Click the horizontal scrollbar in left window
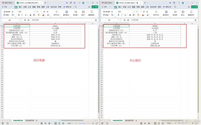 72,120
